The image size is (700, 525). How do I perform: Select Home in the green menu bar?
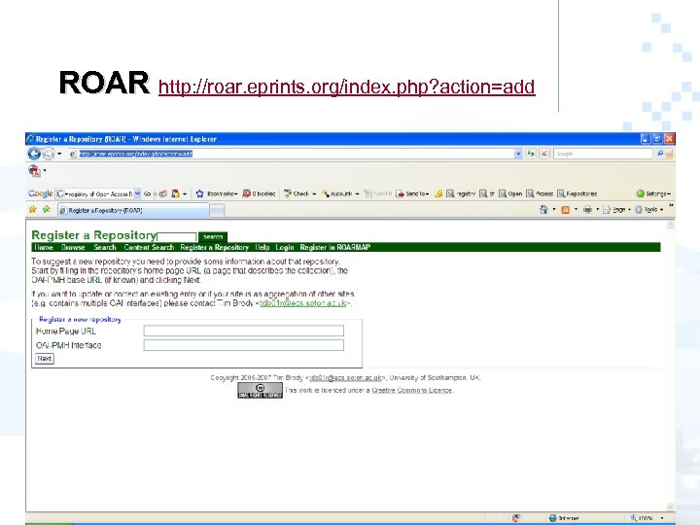coord(44,247)
